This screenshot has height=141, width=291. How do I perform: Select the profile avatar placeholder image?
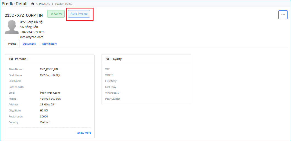[12, 27]
